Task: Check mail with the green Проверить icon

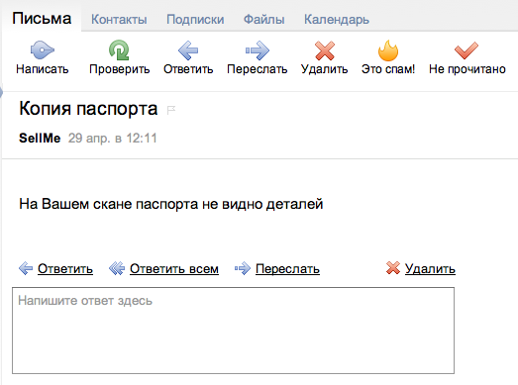Action: [x=119, y=50]
